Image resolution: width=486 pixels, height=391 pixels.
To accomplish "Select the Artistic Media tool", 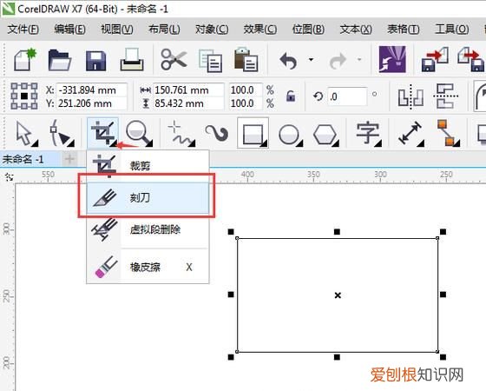I will pos(217,133).
